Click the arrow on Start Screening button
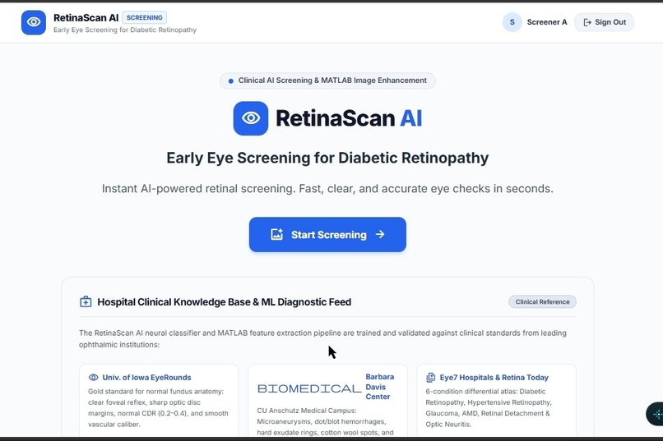This screenshot has width=663, height=441. pyautogui.click(x=380, y=234)
